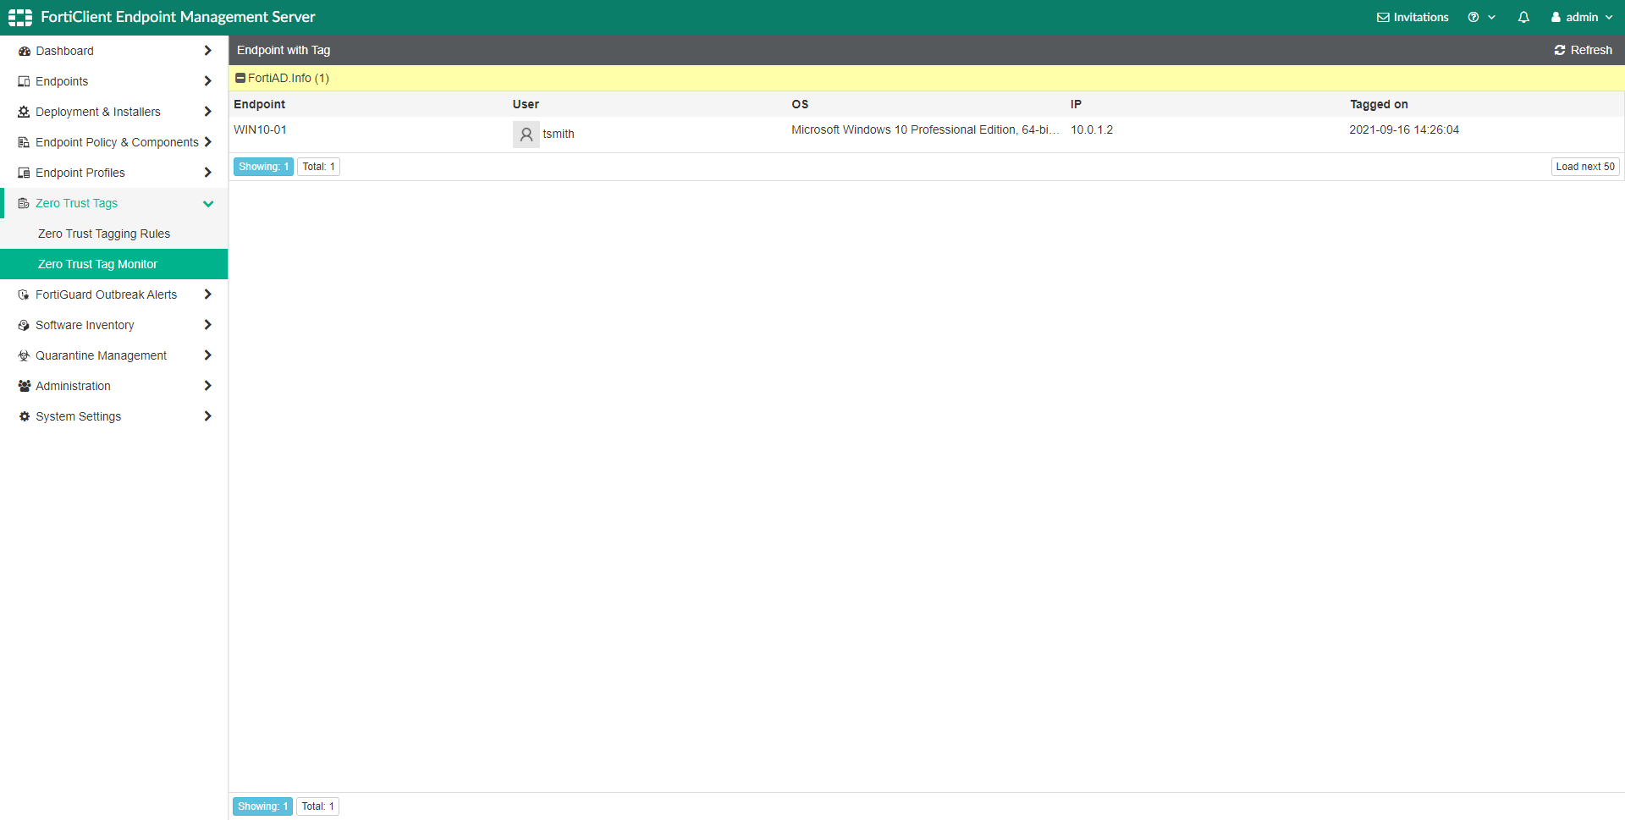Click the Refresh button label
Viewport: 1625px width, 820px height.
pyautogui.click(x=1591, y=50)
